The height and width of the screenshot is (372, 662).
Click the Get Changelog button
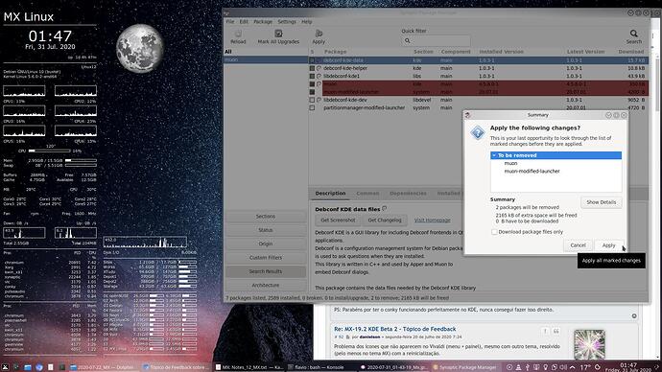click(384, 221)
